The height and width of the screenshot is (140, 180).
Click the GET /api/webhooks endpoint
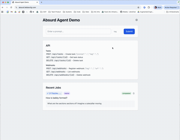pyautogui.click(x=56, y=72)
